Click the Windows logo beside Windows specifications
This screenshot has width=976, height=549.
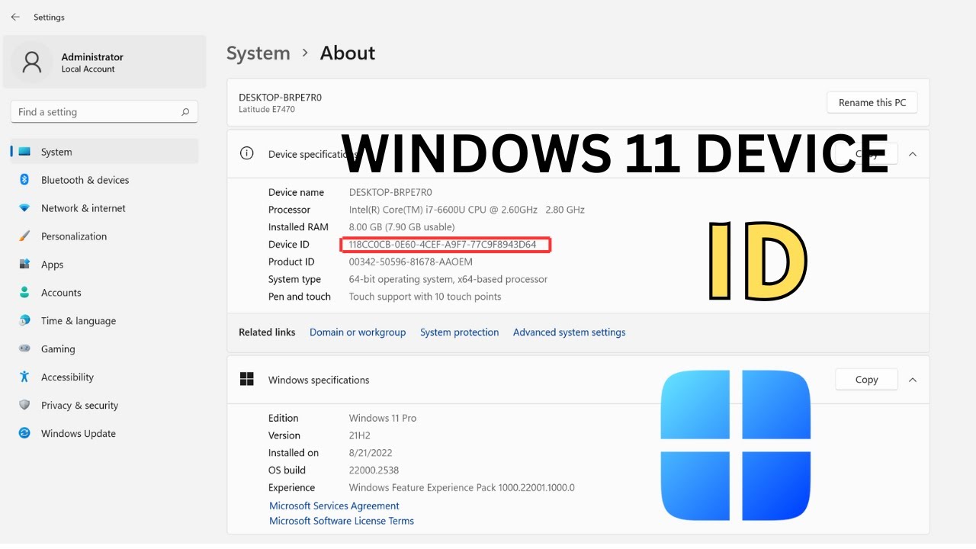[x=246, y=379]
